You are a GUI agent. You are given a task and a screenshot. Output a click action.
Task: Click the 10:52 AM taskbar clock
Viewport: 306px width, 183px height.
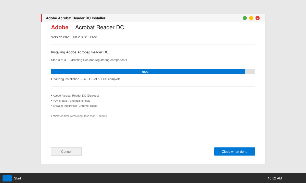(275, 178)
